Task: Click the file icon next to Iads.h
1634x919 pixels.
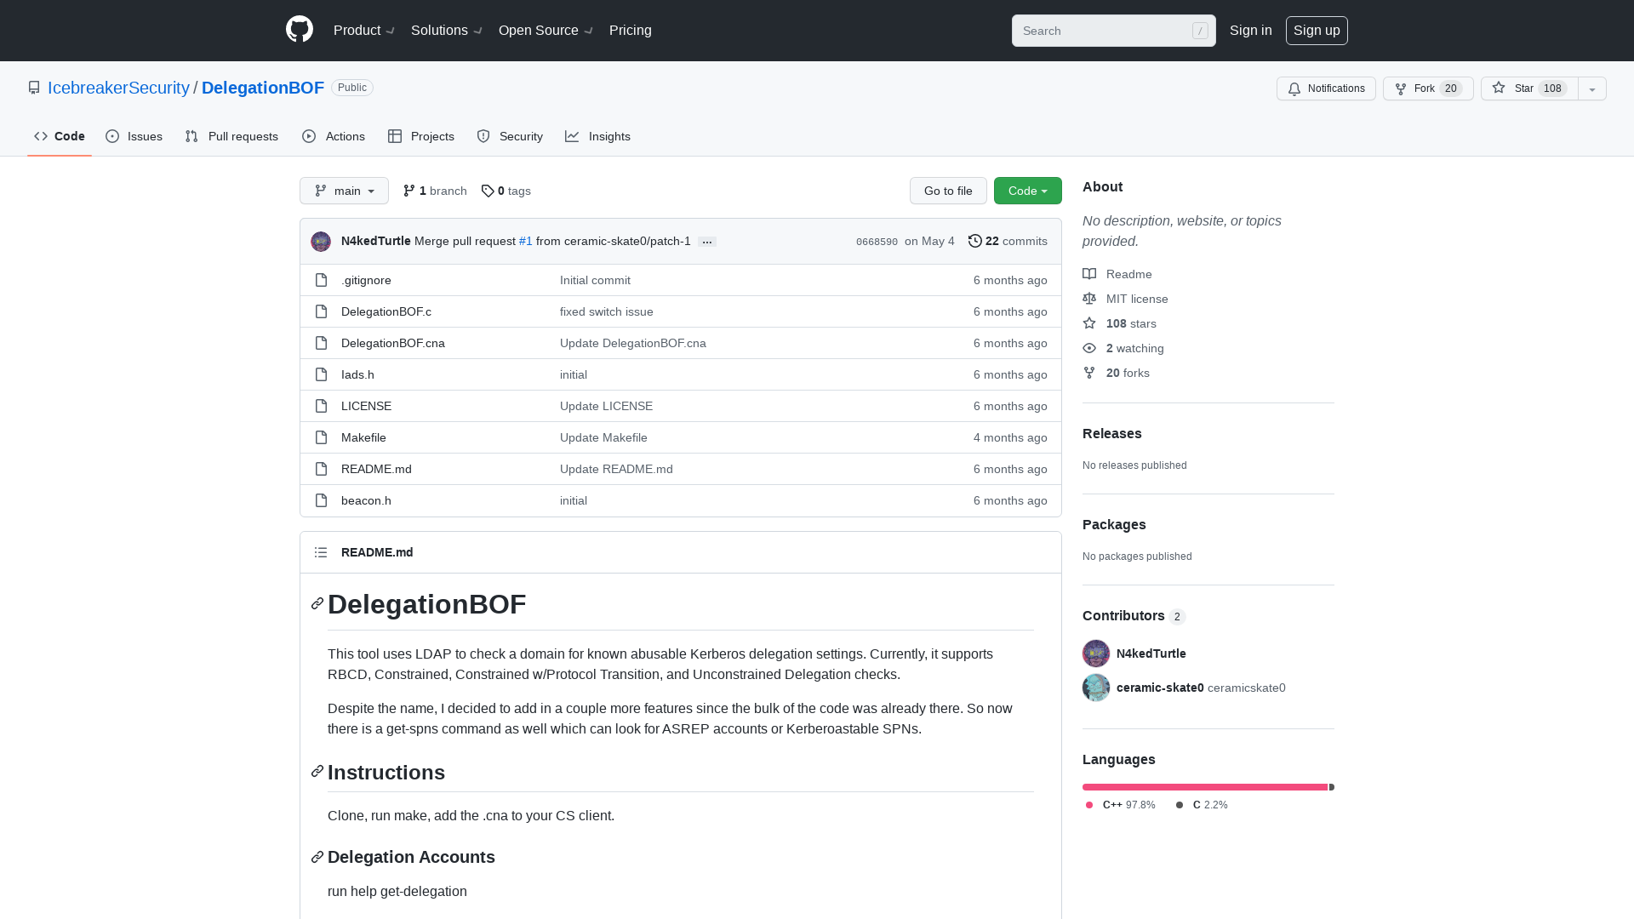Action: (x=321, y=374)
